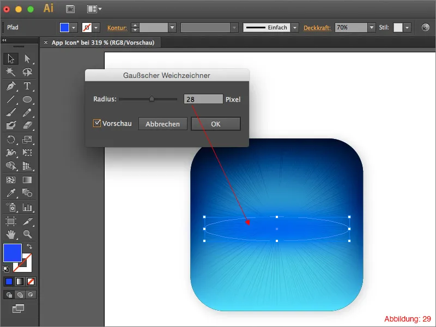Open the Stil graphic style dropdown
This screenshot has height=327, width=436.
pyautogui.click(x=407, y=28)
